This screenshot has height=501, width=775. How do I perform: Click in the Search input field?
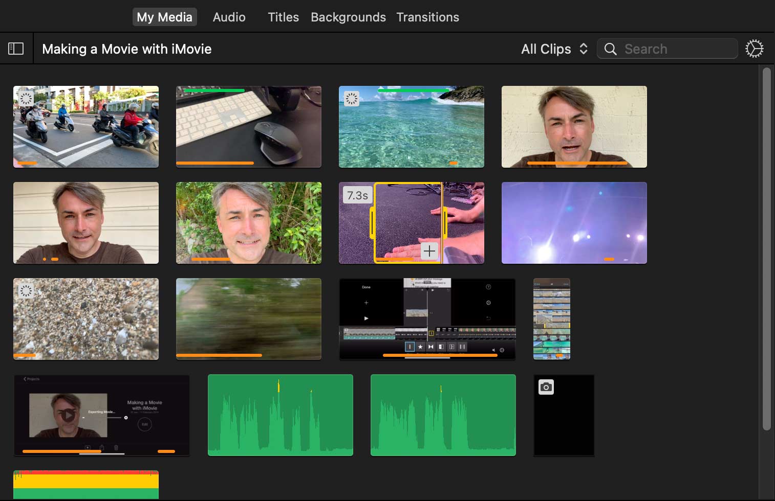667,49
